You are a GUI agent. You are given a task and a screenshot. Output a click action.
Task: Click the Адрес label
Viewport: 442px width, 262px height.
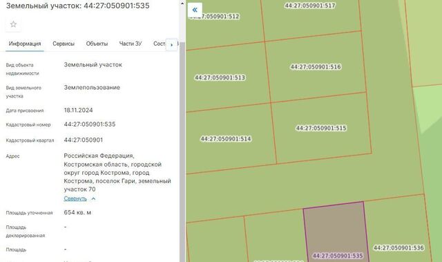[x=12, y=156]
